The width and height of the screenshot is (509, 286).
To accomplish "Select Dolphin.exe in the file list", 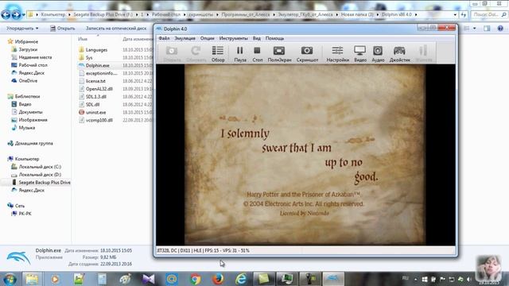I will point(97,65).
